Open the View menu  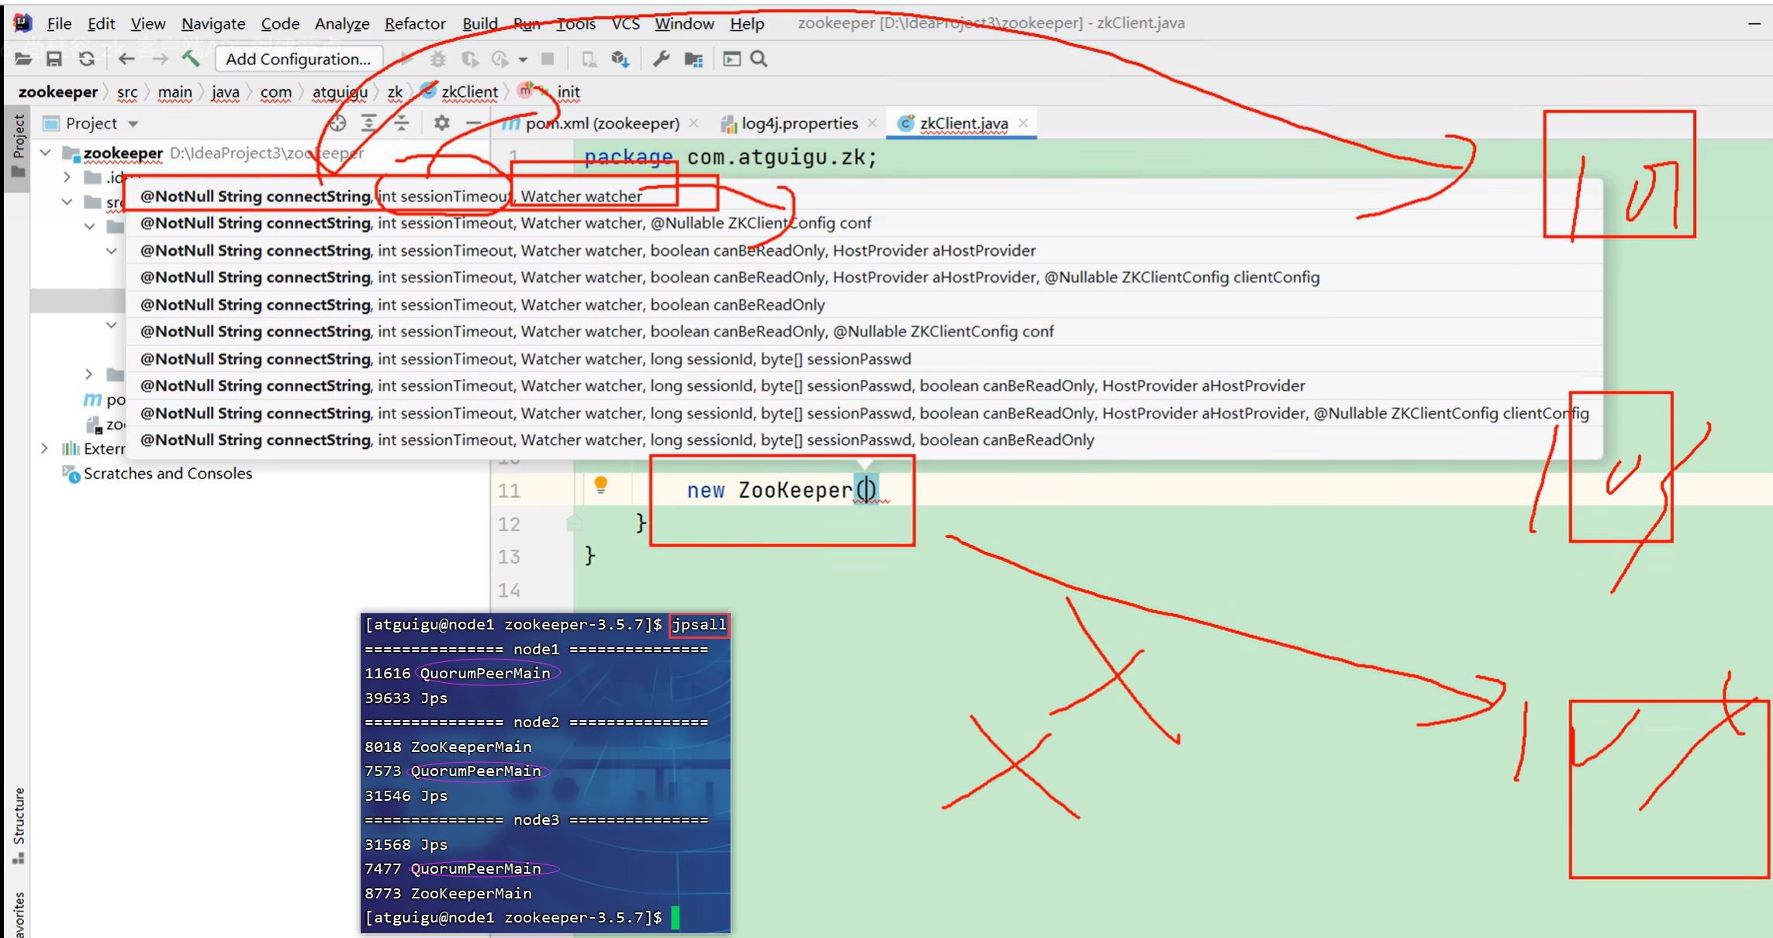coord(147,23)
